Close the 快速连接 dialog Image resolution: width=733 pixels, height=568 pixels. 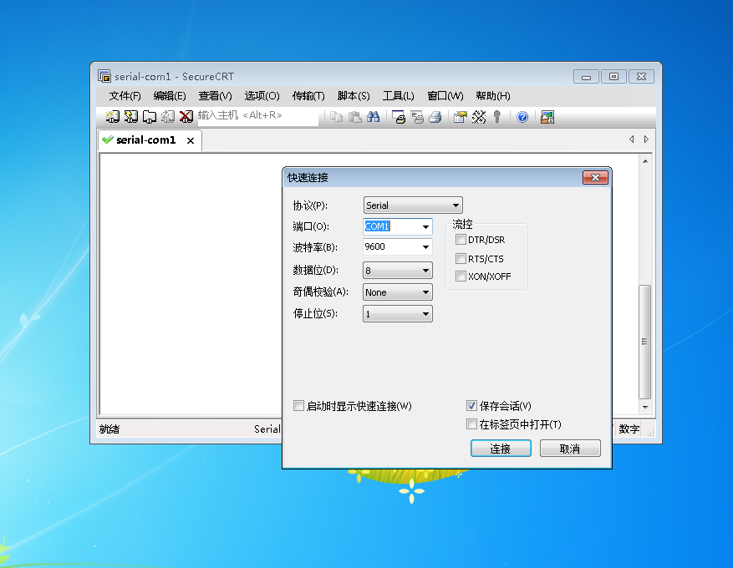coord(595,177)
